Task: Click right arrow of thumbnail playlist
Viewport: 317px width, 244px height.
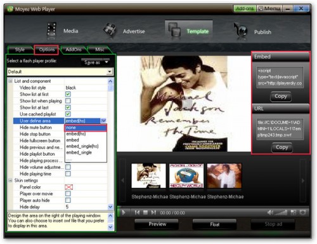Action: point(303,180)
